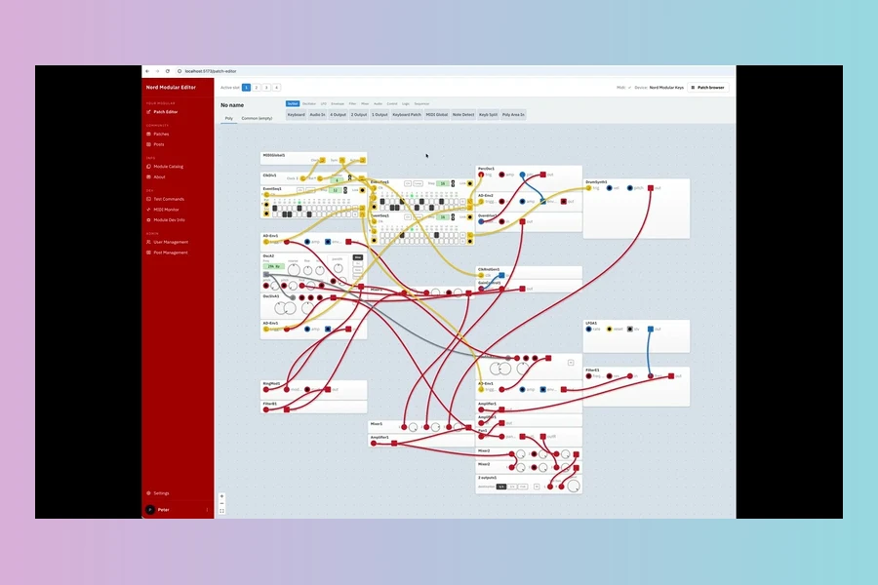Select the Oscillator module category tab
The width and height of the screenshot is (878, 585).
[308, 103]
